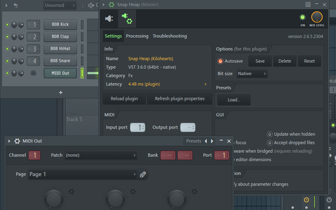
Task: Click the gear icon beside third MIDI Out knob
Action: pyautogui.click(x=194, y=191)
